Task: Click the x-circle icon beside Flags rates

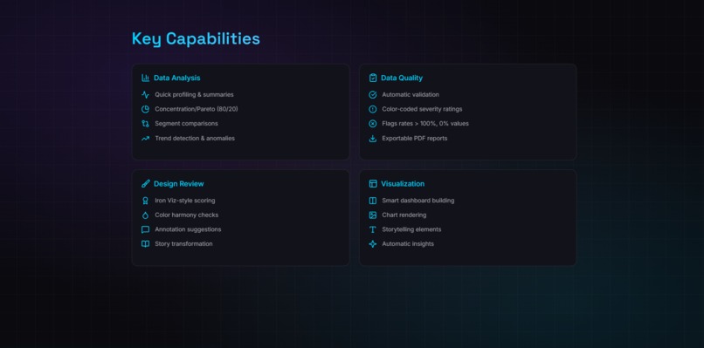Action: [373, 123]
